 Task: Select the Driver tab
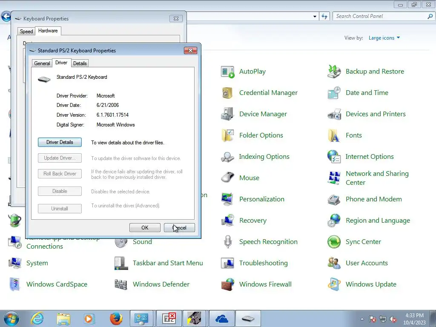(61, 63)
